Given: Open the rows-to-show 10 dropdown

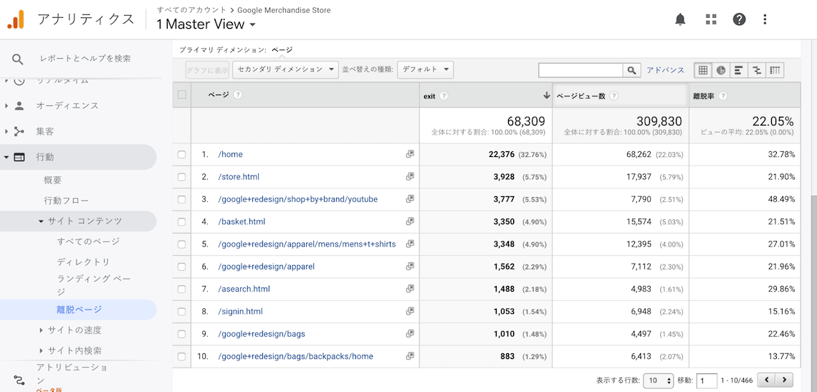Looking at the screenshot, I should 659,381.
